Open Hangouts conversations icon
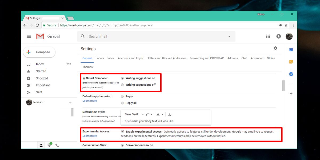The image size is (320, 160). (x=49, y=145)
